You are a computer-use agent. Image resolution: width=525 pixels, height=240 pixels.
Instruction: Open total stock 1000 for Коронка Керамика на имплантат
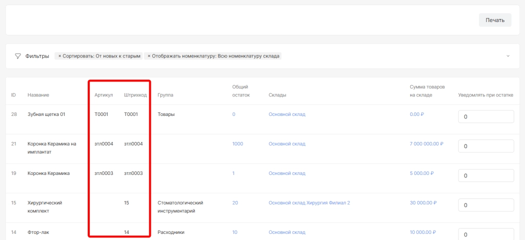point(237,144)
